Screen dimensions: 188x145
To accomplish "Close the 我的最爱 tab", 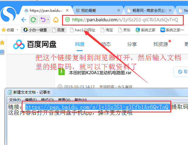I will click(x=119, y=10).
